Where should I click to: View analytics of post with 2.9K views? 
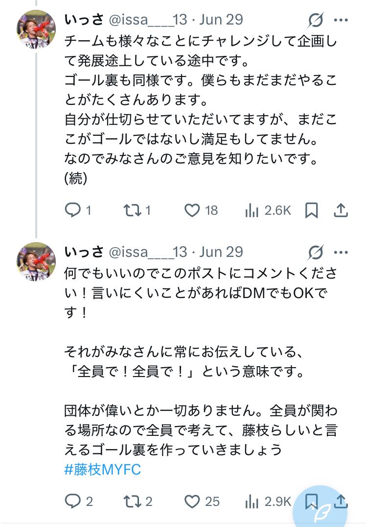[x=252, y=501]
